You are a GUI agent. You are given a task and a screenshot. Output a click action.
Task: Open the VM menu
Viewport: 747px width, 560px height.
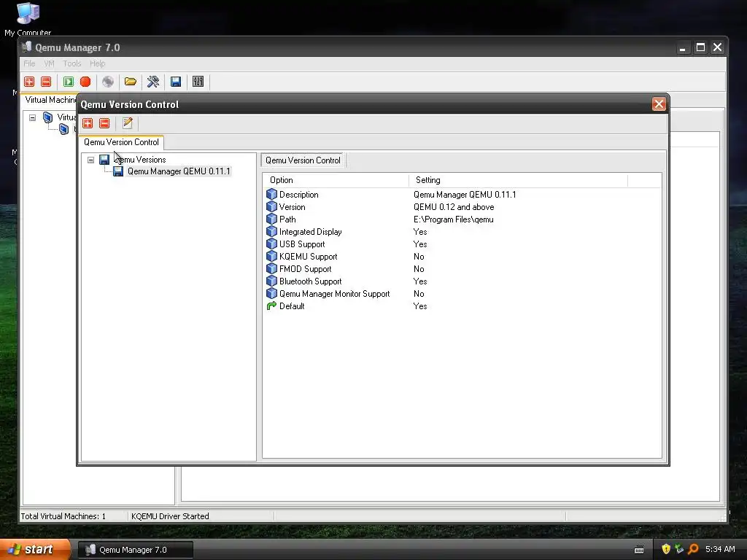tap(49, 63)
